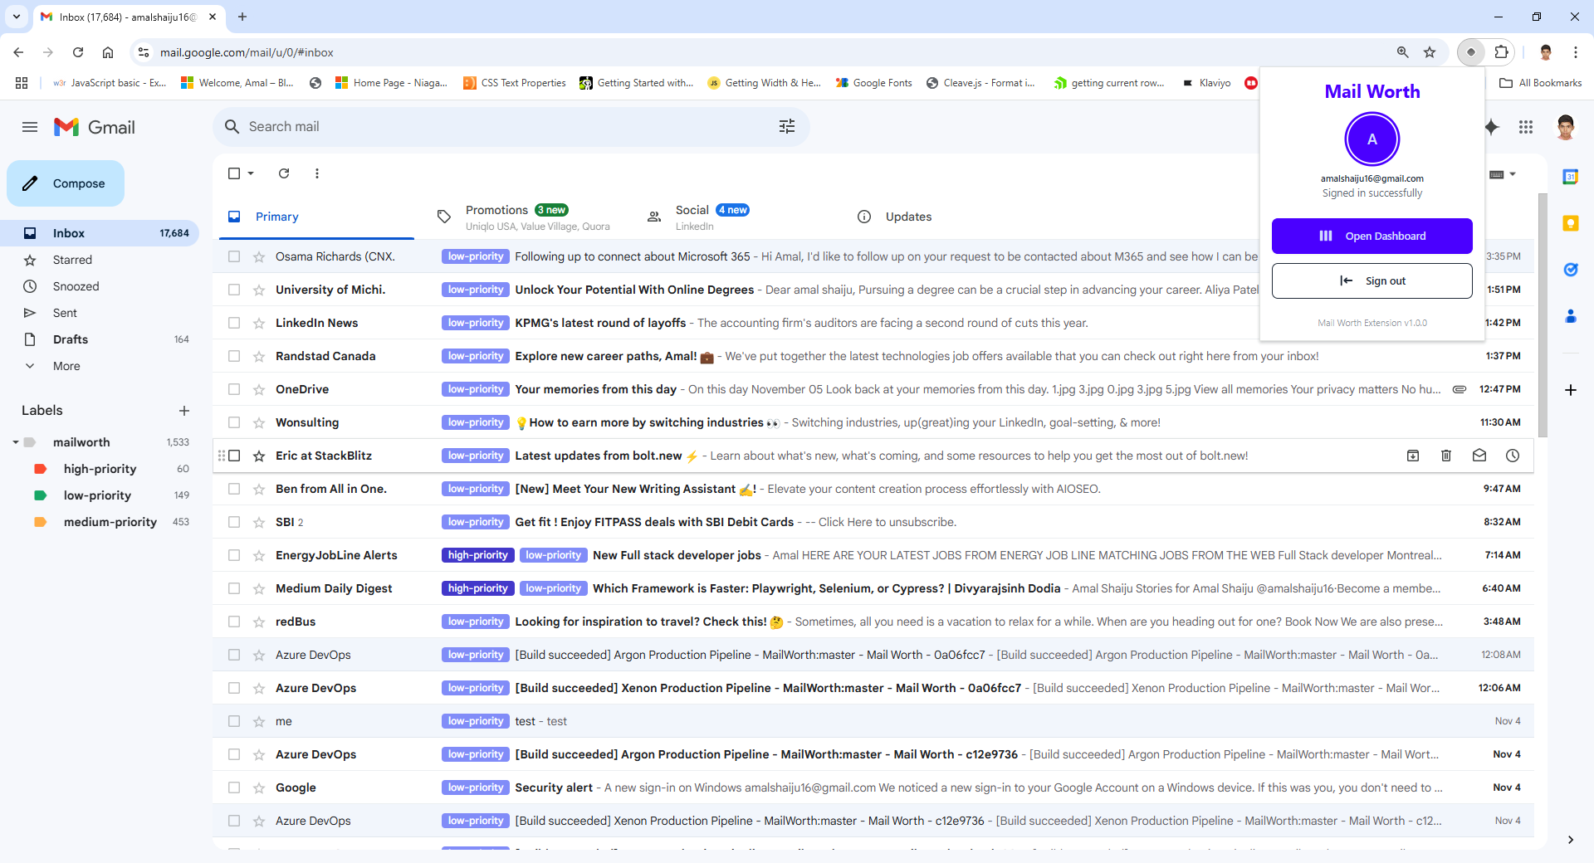Collapse the mailworth label tree
The height and width of the screenshot is (863, 1594).
coord(16,442)
